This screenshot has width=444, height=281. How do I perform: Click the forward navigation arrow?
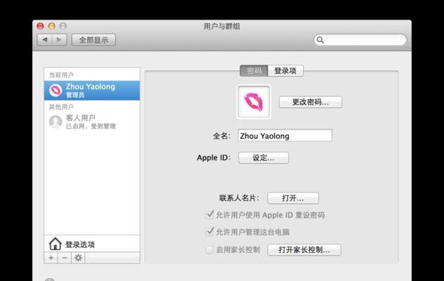coord(59,40)
